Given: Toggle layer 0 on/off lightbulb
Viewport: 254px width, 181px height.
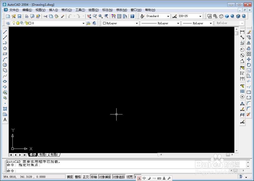Looking at the screenshot, I should pyautogui.click(x=14, y=23).
